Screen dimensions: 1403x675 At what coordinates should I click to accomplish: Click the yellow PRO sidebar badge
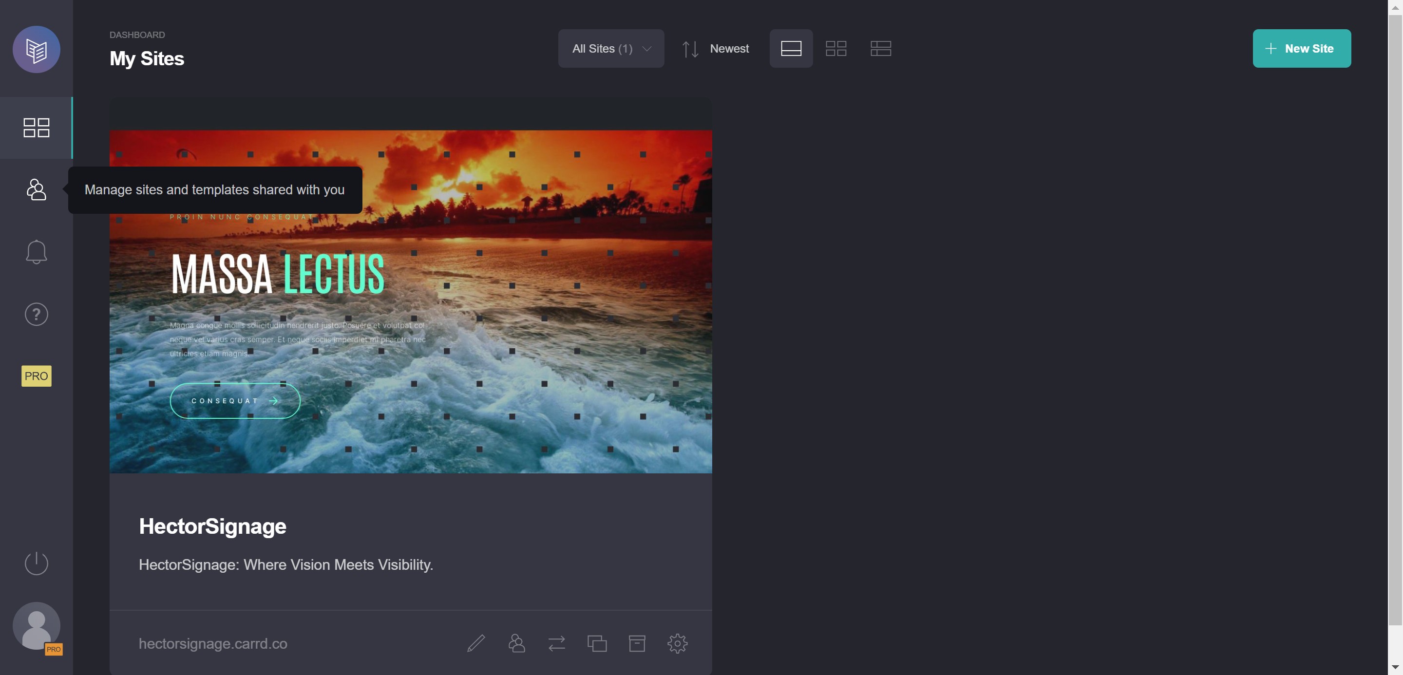37,376
